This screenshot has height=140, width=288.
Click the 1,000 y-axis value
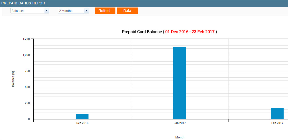(x=26, y=55)
